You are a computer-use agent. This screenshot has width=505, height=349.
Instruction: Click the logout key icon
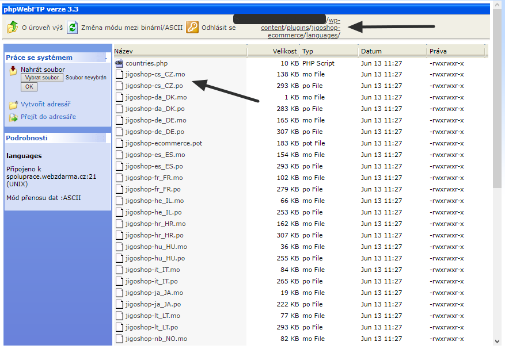pyautogui.click(x=192, y=27)
